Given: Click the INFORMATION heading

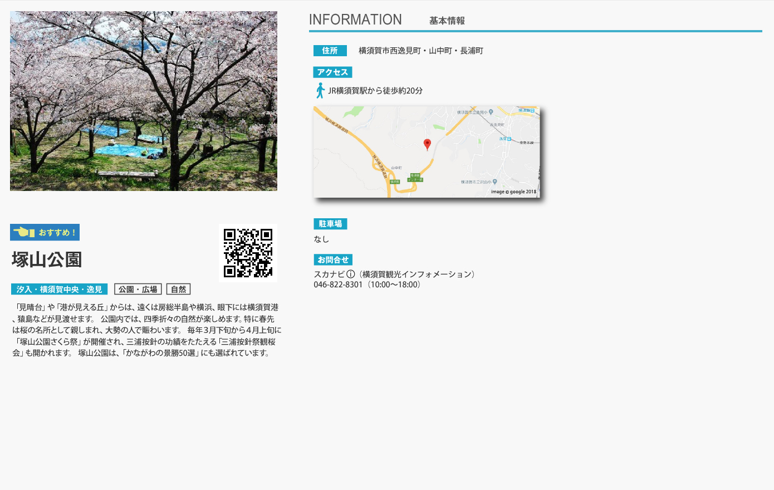Looking at the screenshot, I should [355, 19].
